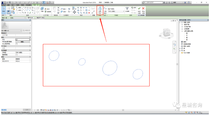Viewport: 211px width, 116px height.
Task: Open the Manage (管理) ribbon tab
Action: (x=22, y=5)
